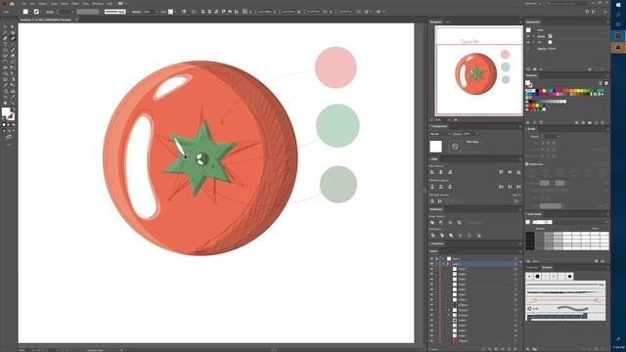Click the Illustrator icon in the Windows taskbar
This screenshot has height=352, width=626.
(x=618, y=35)
